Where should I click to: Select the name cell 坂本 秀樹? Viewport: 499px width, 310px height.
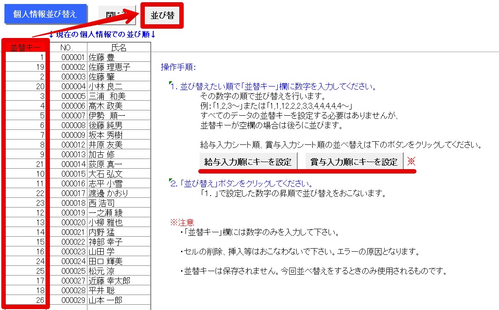click(119, 135)
